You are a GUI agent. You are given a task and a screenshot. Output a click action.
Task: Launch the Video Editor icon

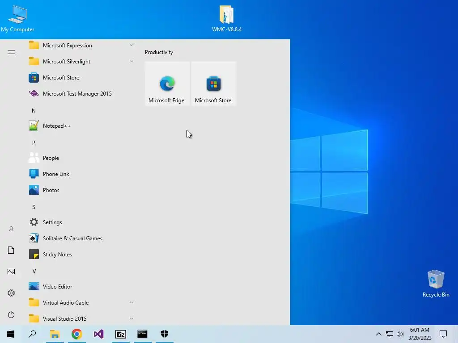[x=34, y=286]
